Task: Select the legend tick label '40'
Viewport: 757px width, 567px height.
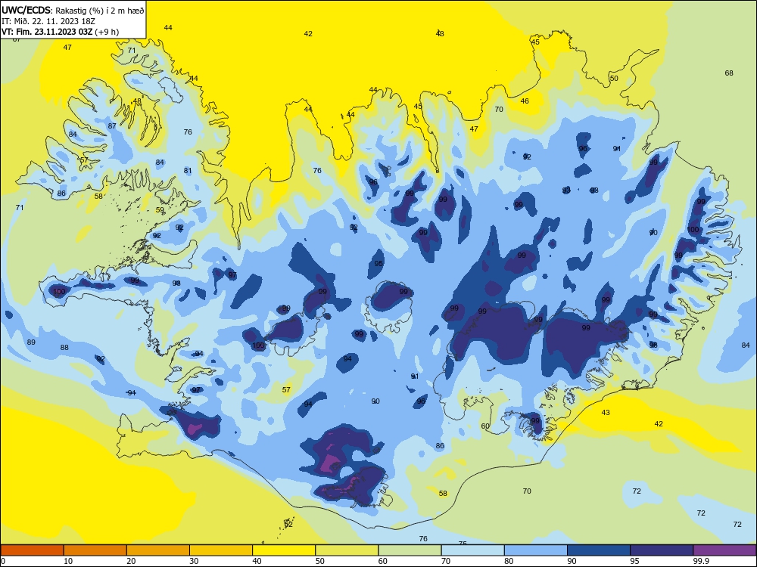Action: pos(257,561)
